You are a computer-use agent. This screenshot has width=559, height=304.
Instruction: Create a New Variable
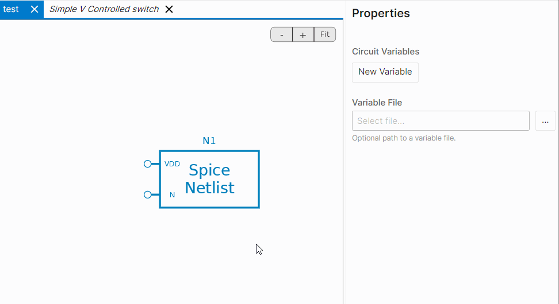(x=385, y=72)
